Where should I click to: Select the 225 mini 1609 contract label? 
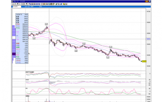(x=29, y=6)
